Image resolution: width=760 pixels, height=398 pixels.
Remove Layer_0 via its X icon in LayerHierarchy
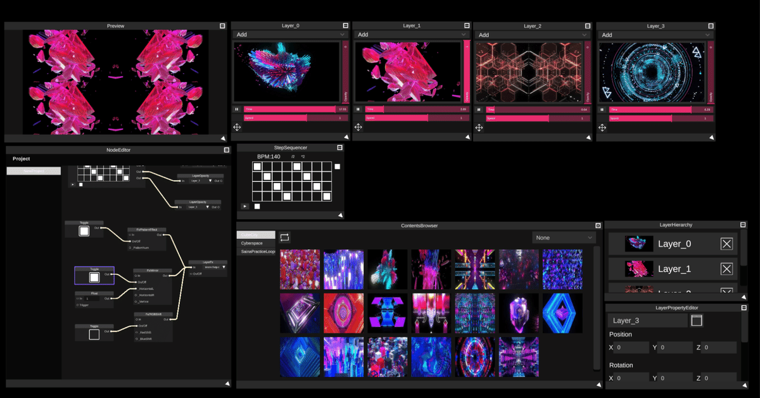point(726,243)
